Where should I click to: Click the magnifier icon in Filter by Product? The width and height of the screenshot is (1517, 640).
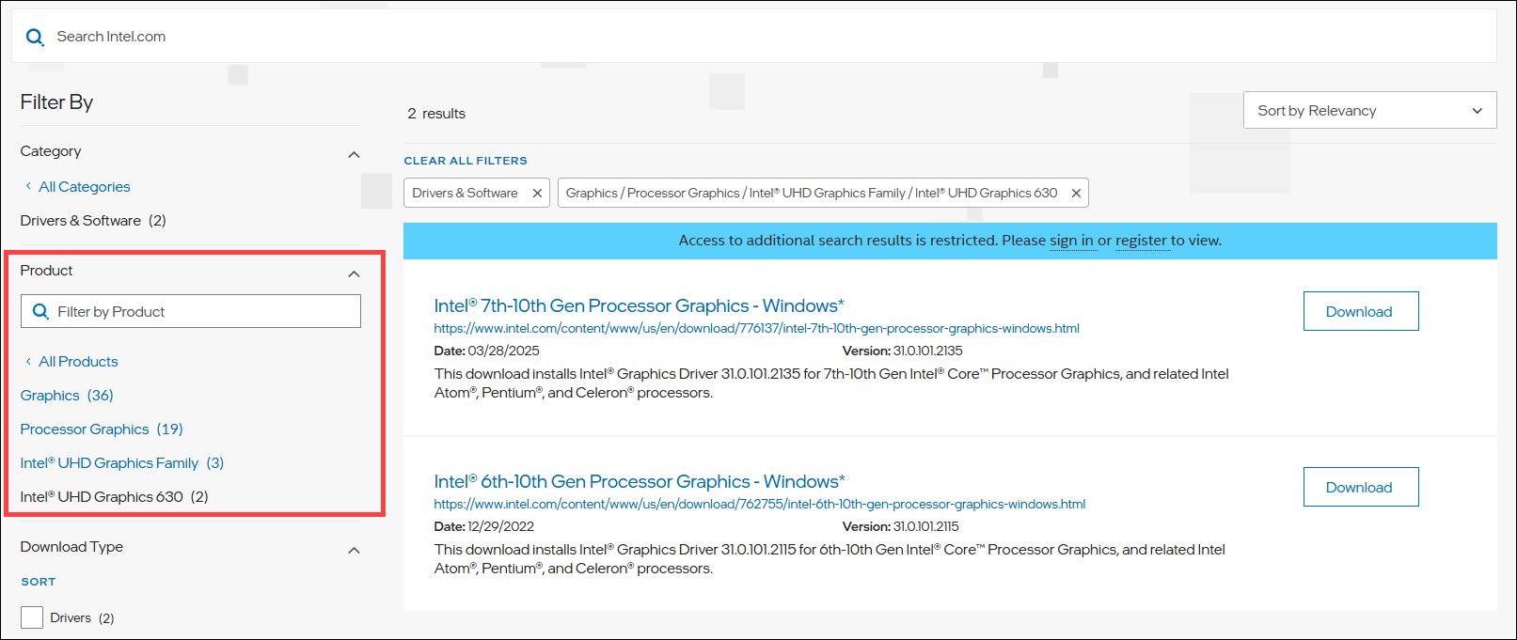click(40, 312)
